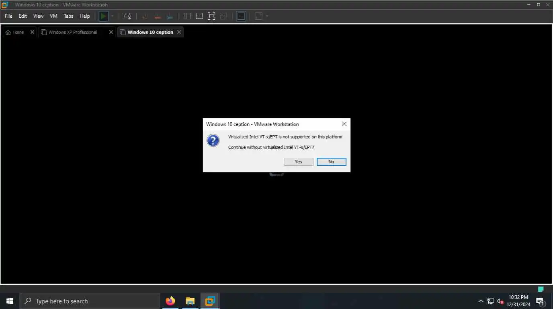Open the VM menu
The height and width of the screenshot is (309, 553).
(x=53, y=16)
